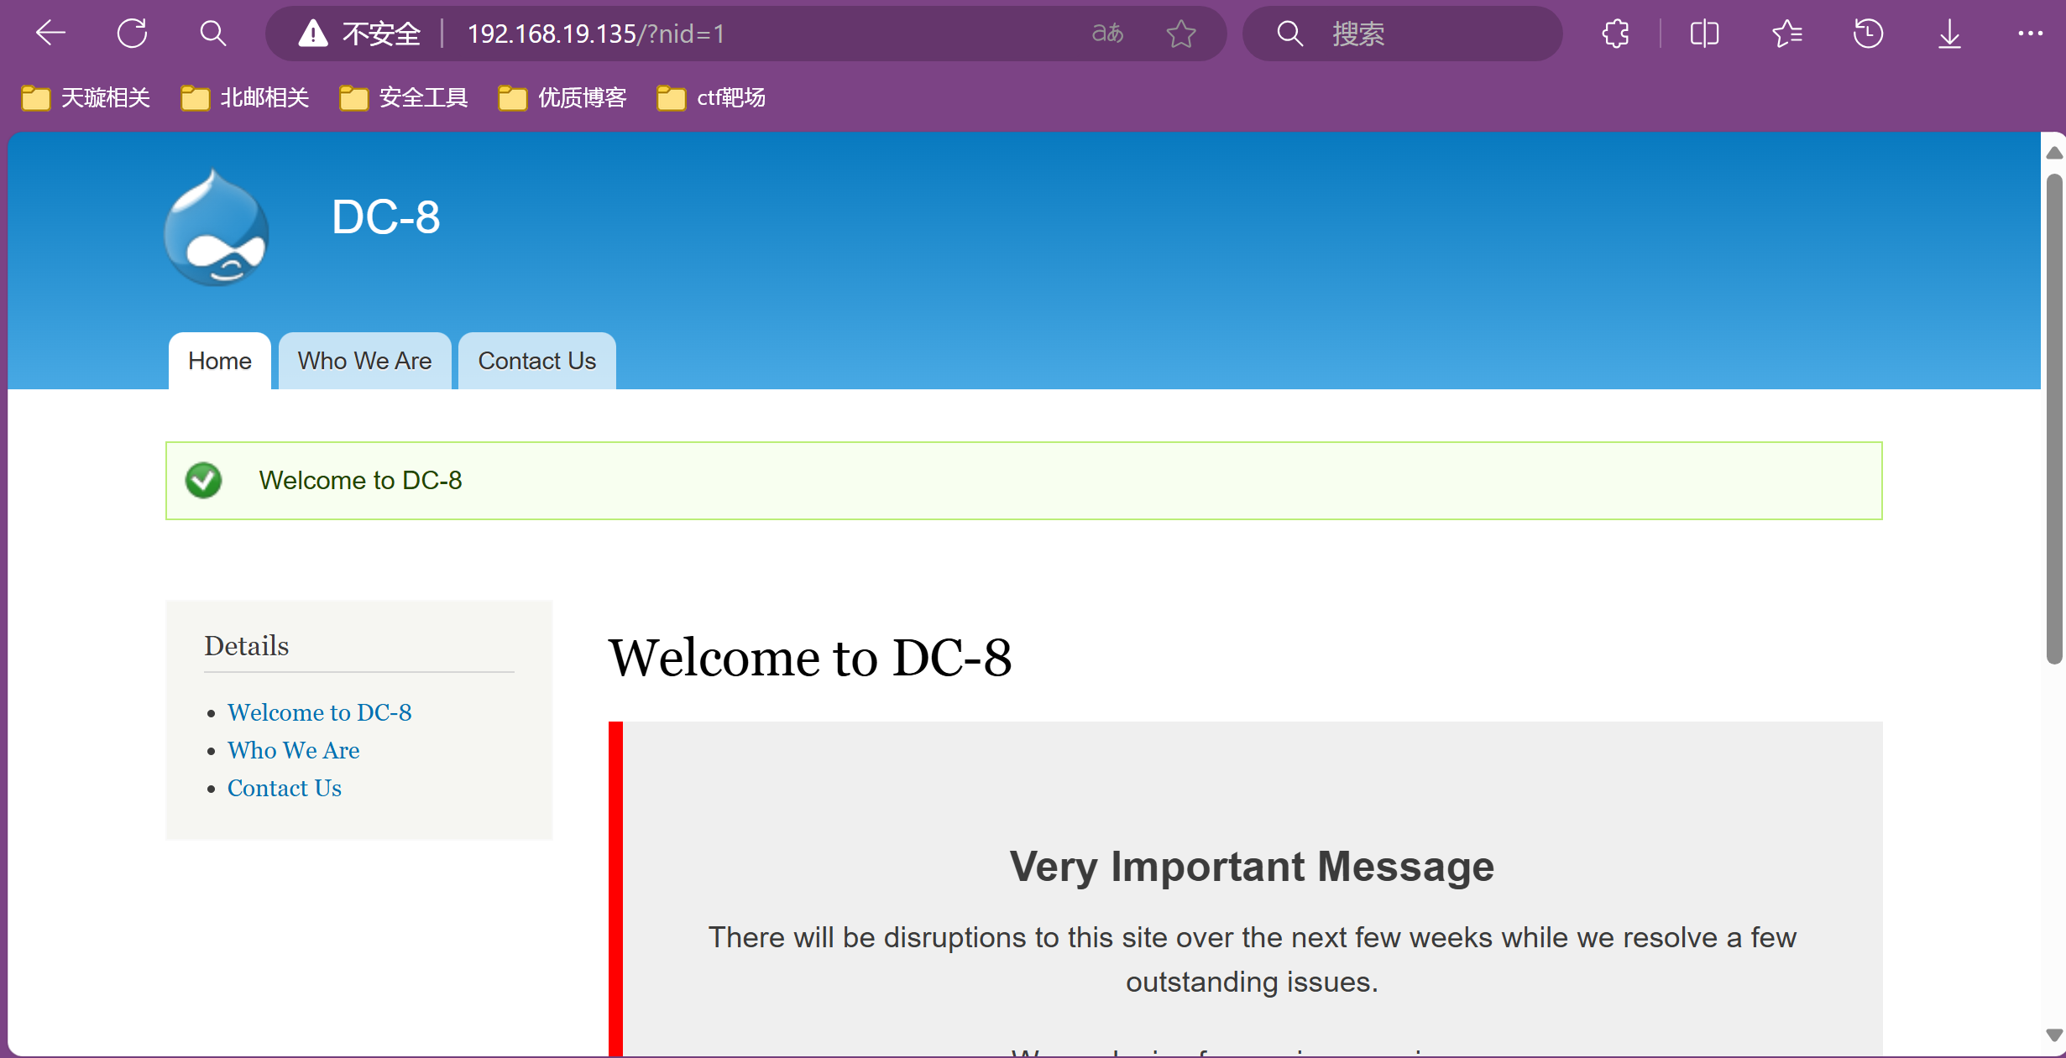Image resolution: width=2066 pixels, height=1058 pixels.
Task: Open the browsing history icon
Action: pos(1868,34)
